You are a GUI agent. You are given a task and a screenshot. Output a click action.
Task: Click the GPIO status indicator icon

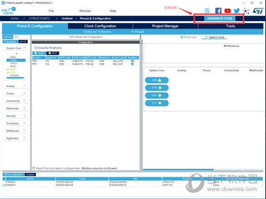pos(160,88)
